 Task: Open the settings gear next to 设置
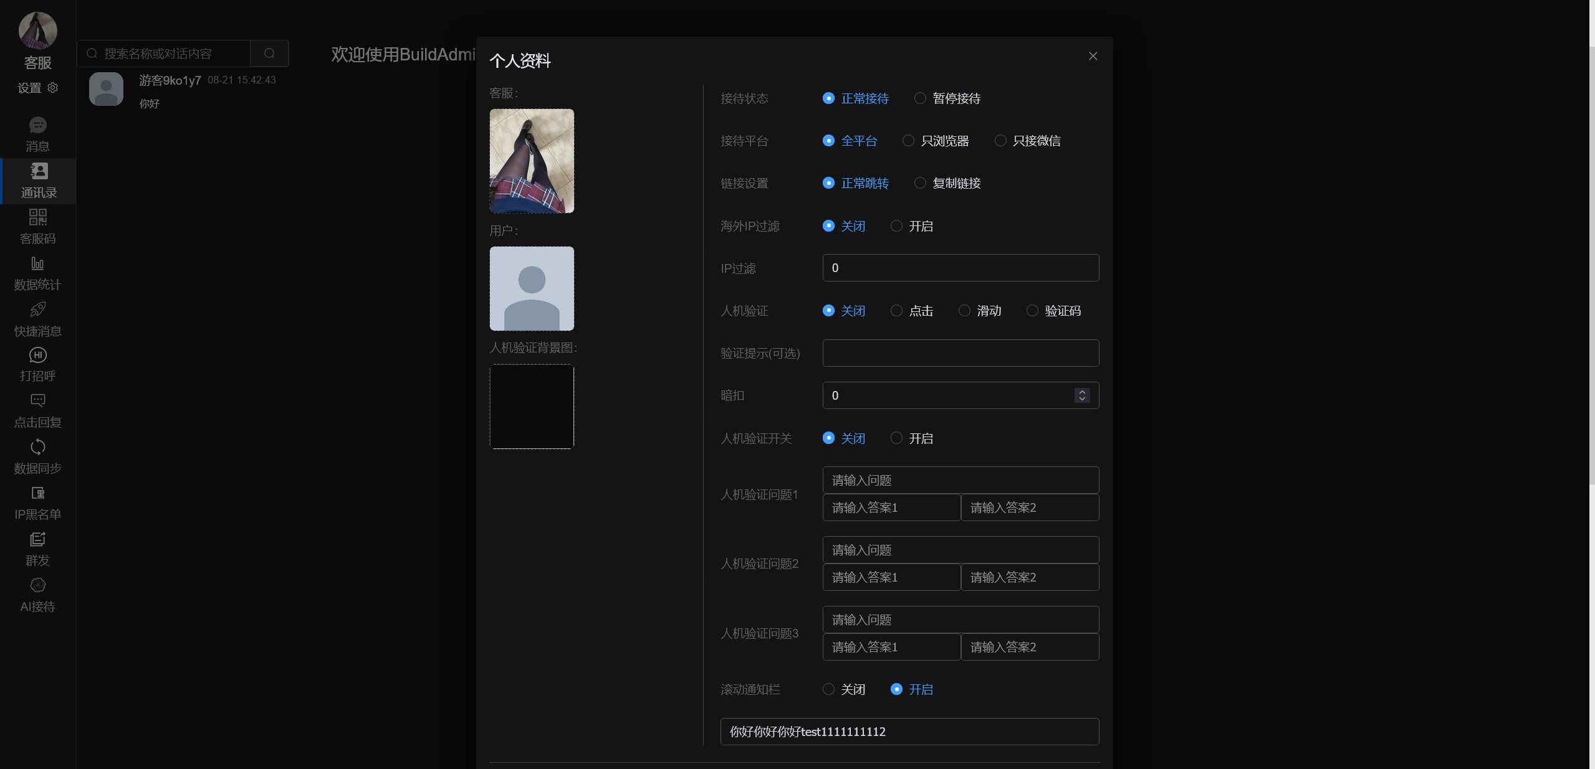coord(52,88)
